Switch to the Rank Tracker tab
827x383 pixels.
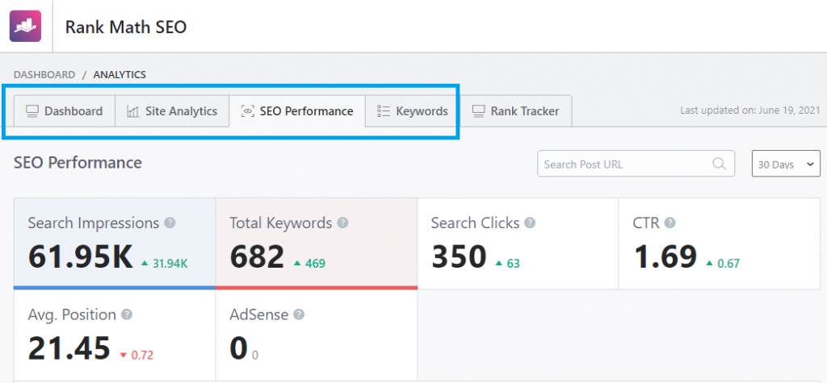516,111
